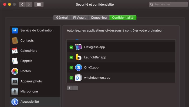Switch to the Général tab
The image size is (189, 107).
coord(62,18)
